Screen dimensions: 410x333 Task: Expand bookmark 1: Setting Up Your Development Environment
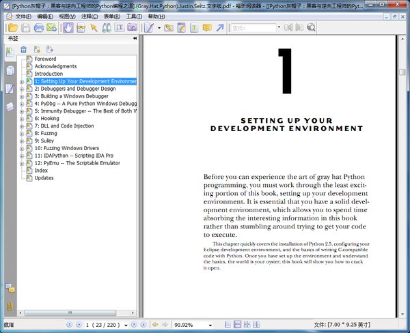point(22,82)
